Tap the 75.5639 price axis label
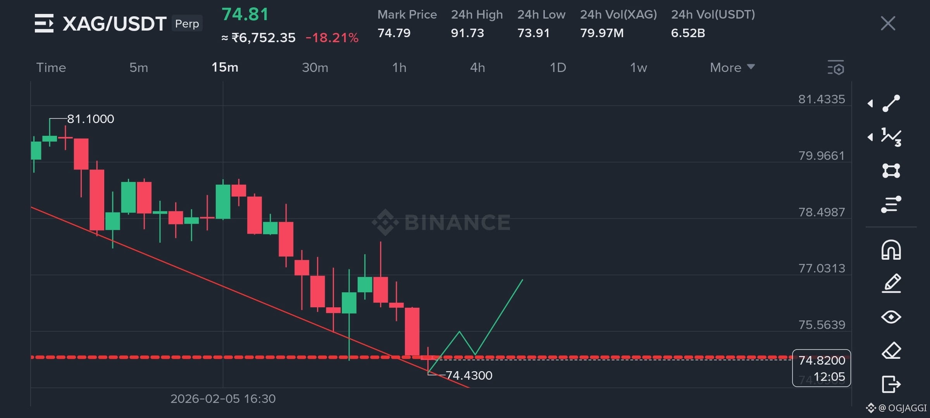This screenshot has width=930, height=418. click(821, 325)
